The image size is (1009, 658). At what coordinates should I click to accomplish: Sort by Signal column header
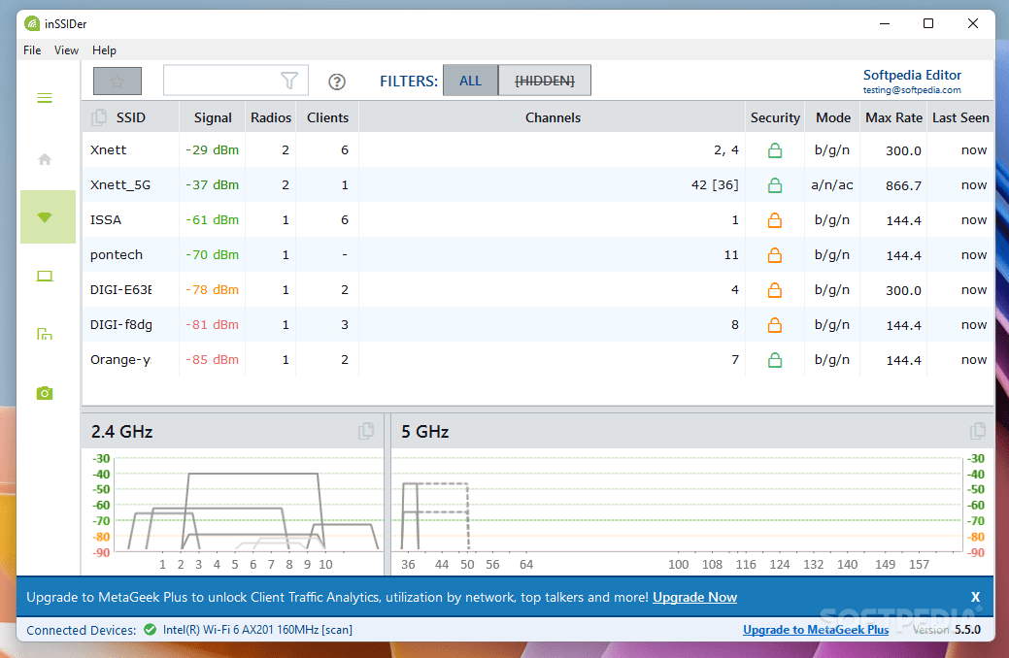pos(213,117)
